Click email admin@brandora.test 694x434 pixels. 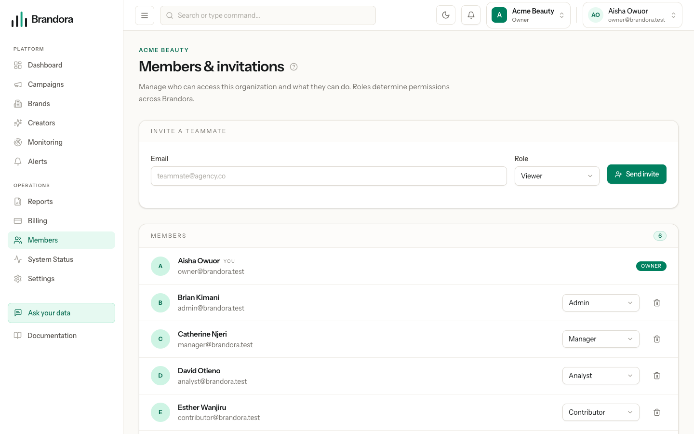tap(211, 308)
